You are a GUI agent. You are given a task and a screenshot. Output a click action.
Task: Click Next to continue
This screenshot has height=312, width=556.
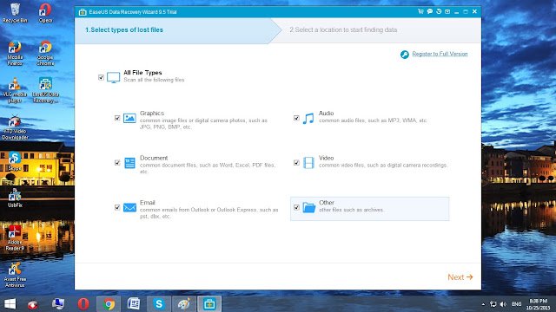tap(460, 277)
